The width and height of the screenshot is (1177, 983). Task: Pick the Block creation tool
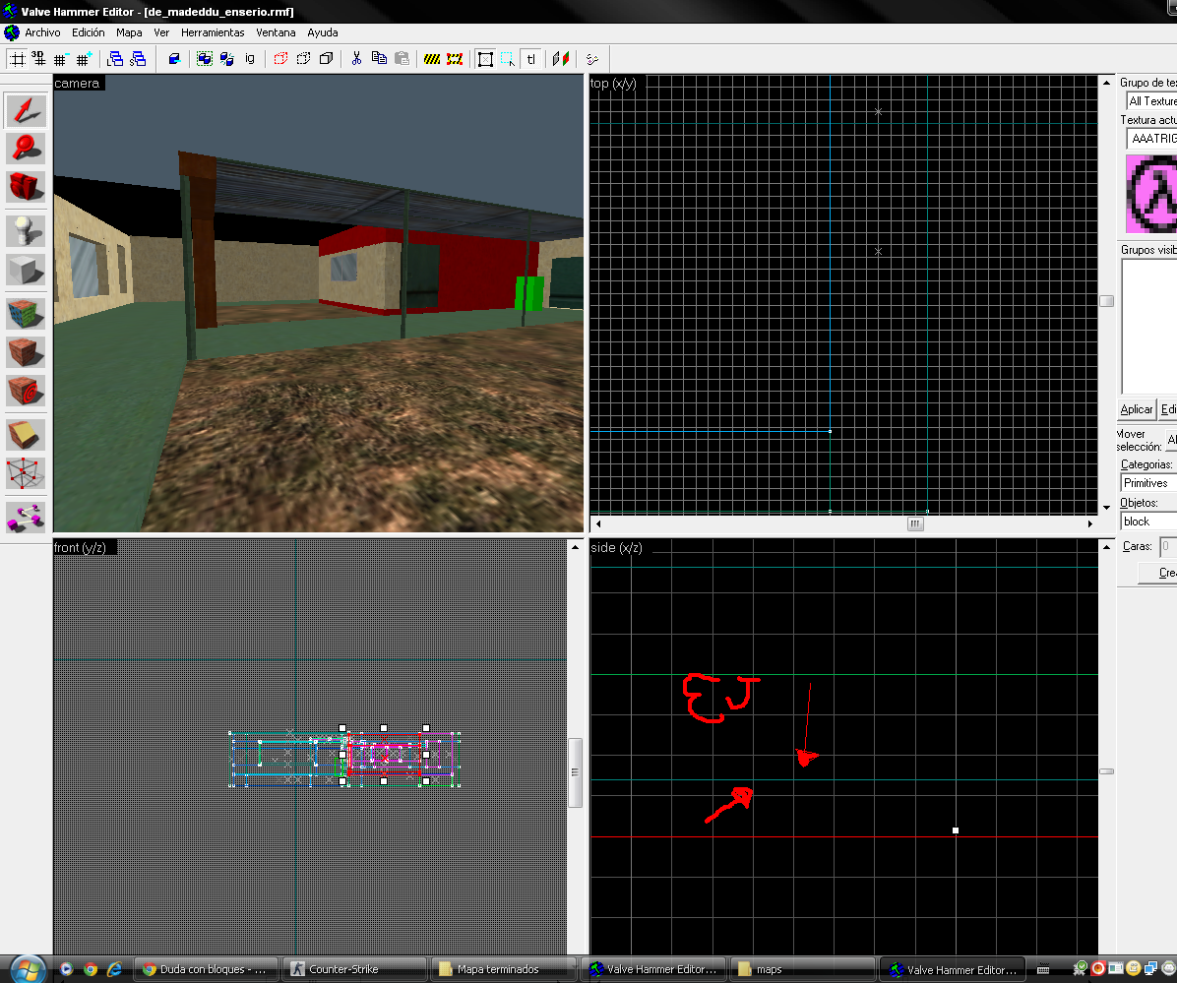pos(26,270)
